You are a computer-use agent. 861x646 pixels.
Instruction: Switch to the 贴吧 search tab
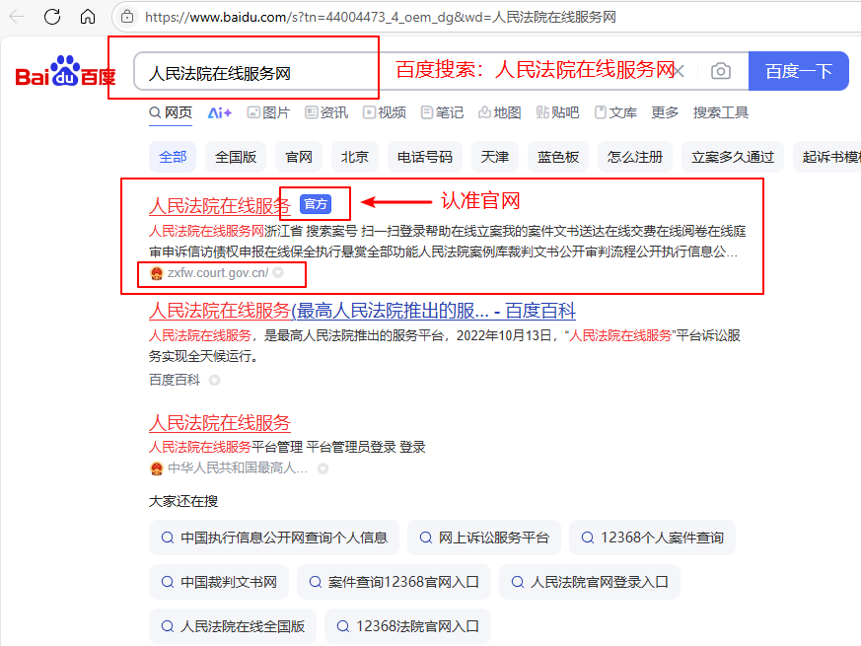(x=558, y=112)
